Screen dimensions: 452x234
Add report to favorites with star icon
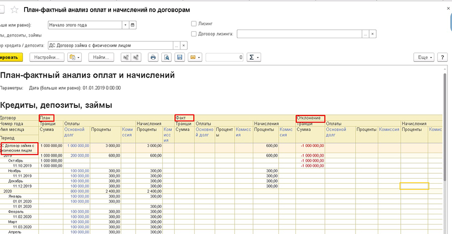click(14, 10)
